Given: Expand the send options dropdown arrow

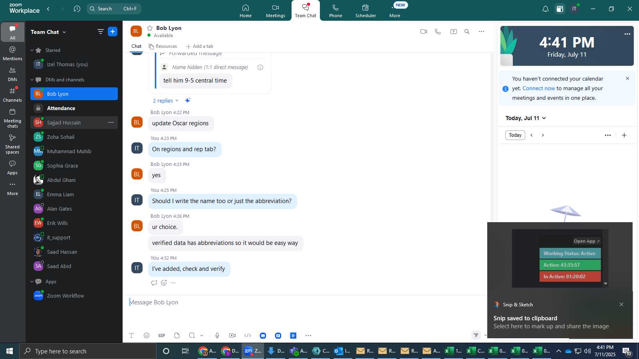Looking at the screenshot, I should (485, 335).
